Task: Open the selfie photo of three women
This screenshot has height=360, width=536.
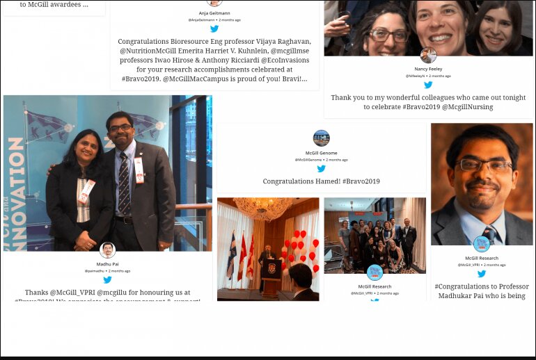Action: pyautogui.click(x=428, y=28)
